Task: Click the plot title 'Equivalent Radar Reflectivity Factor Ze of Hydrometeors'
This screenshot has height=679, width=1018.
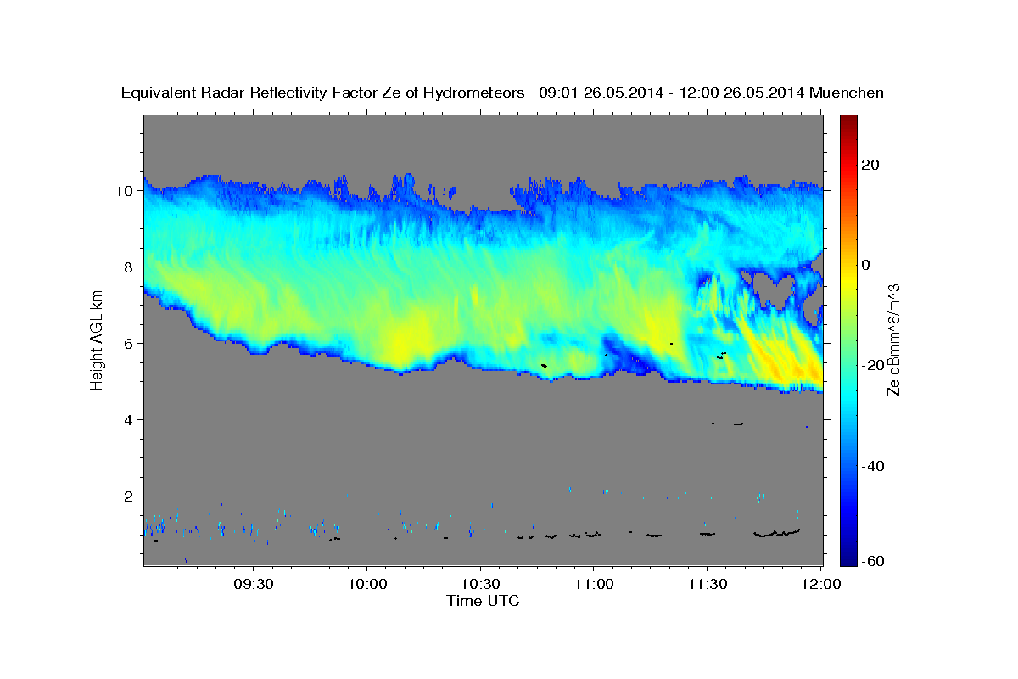Action: [x=323, y=93]
